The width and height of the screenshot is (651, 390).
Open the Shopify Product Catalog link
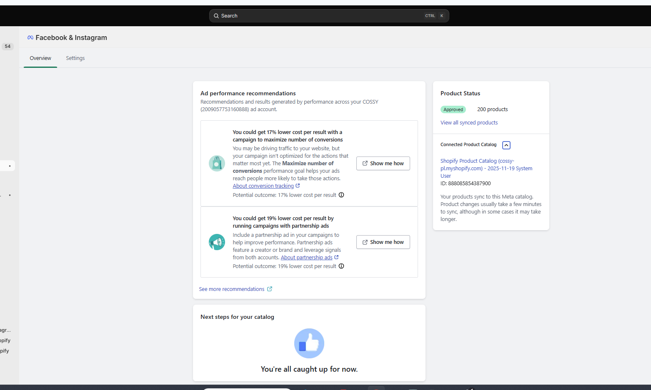pos(486,168)
